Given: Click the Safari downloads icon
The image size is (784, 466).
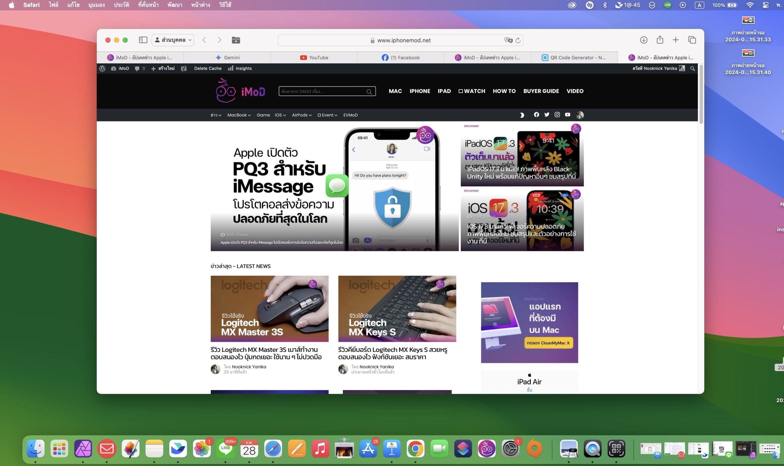Looking at the screenshot, I should click(643, 40).
